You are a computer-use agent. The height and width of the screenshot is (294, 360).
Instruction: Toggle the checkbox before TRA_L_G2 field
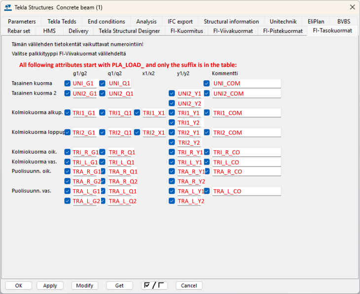(x=68, y=201)
